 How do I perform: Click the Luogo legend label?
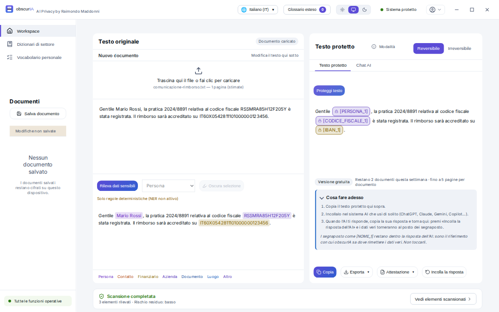click(x=213, y=277)
